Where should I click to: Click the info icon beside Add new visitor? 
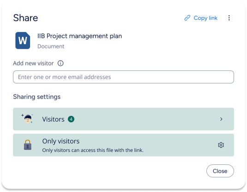click(60, 64)
